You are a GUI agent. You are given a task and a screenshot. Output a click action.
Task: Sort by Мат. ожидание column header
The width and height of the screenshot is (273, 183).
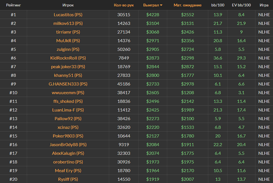click(187, 5)
